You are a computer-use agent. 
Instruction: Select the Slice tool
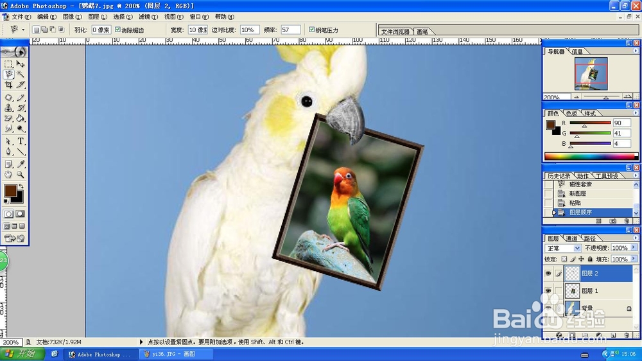point(20,84)
